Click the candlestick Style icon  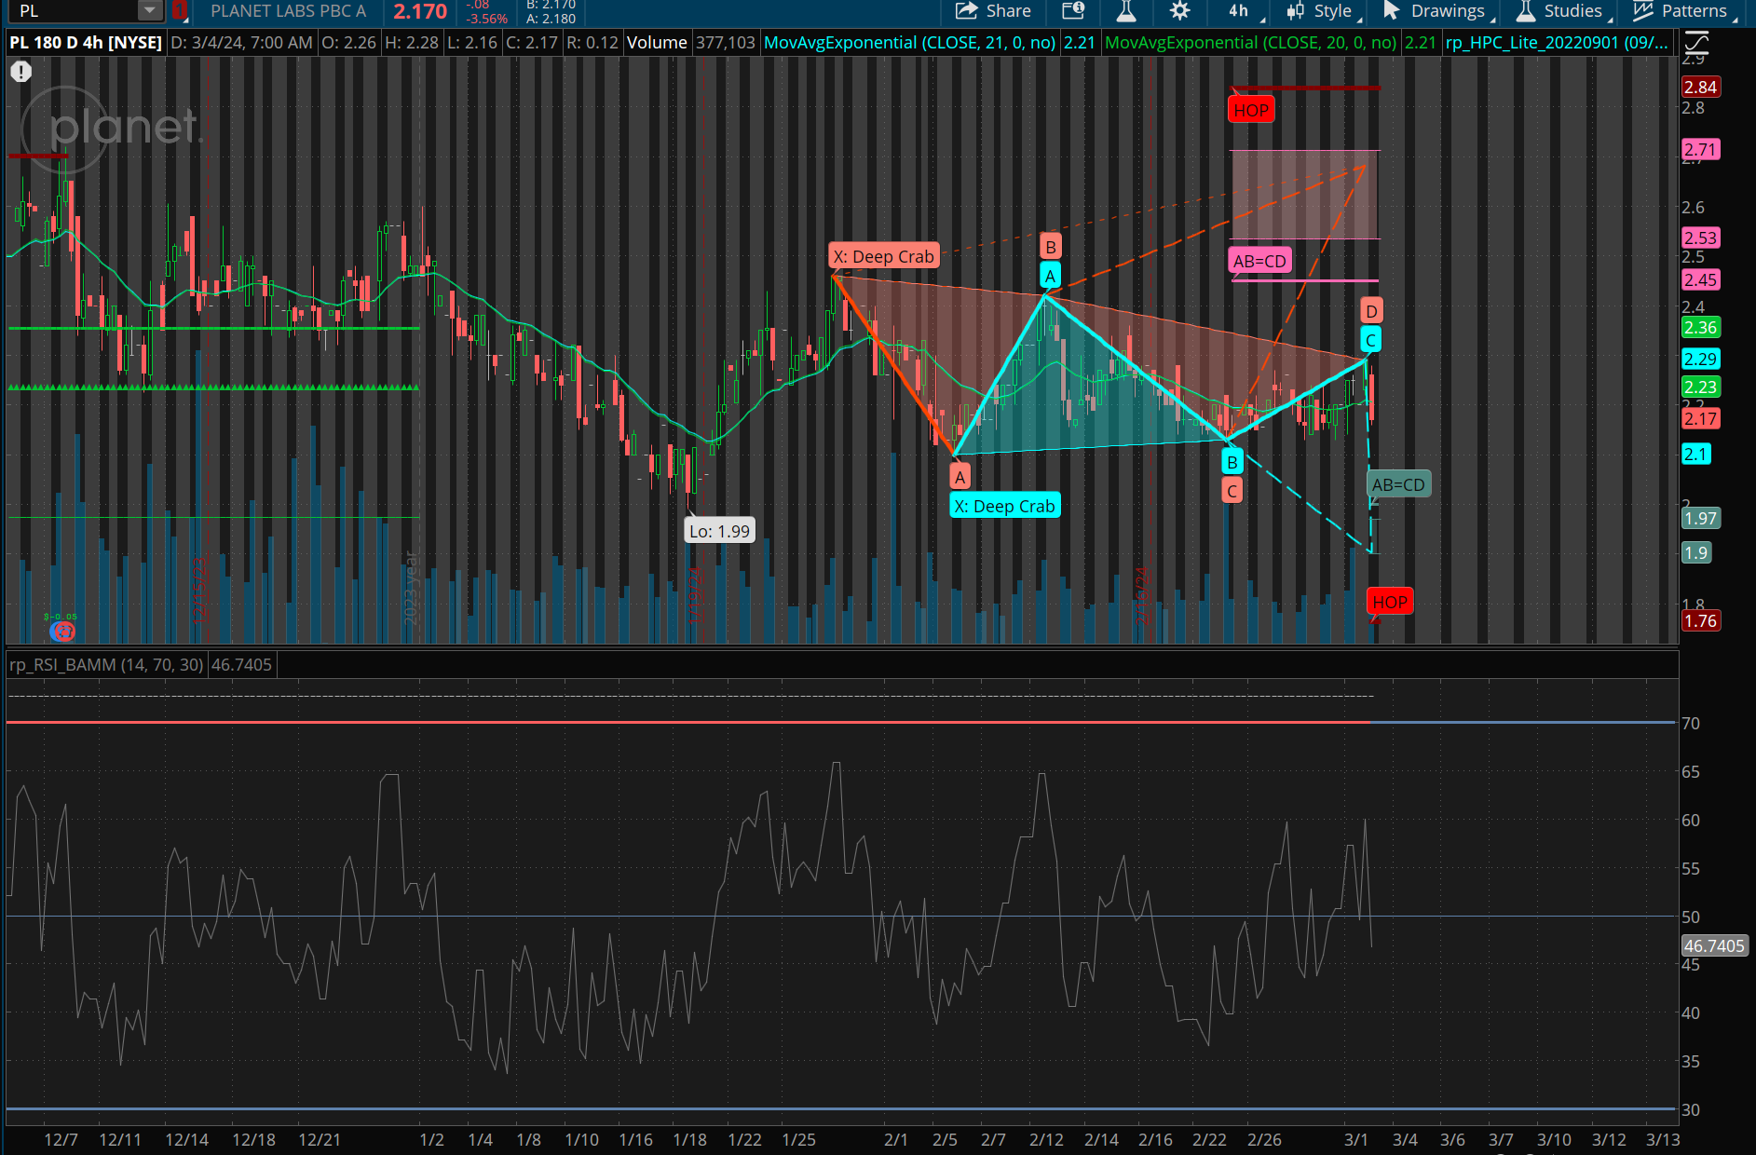pos(1296,11)
